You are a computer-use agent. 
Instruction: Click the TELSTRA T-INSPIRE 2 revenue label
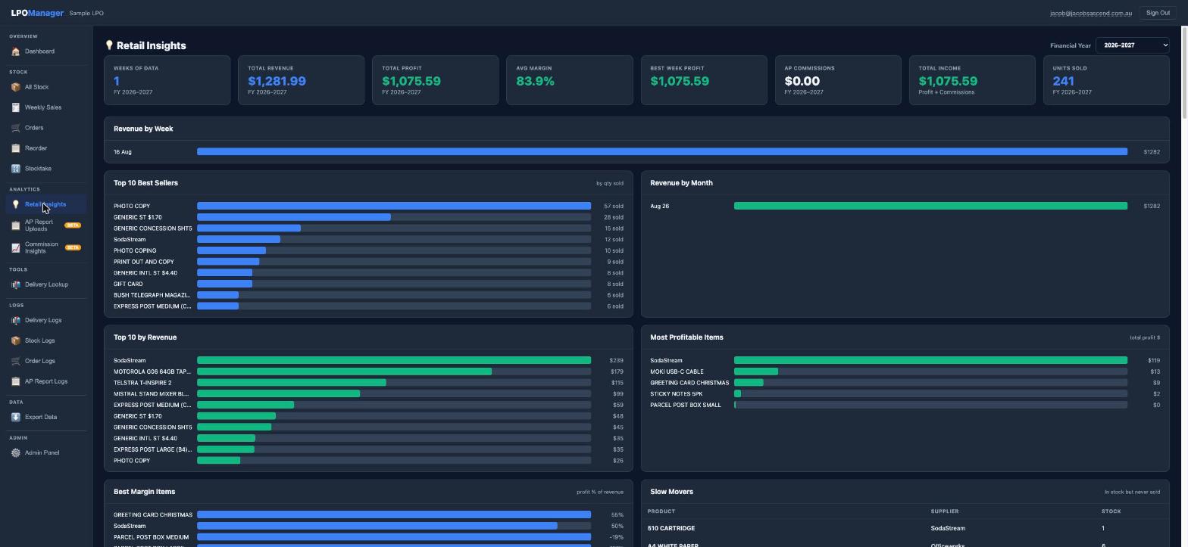(x=142, y=383)
